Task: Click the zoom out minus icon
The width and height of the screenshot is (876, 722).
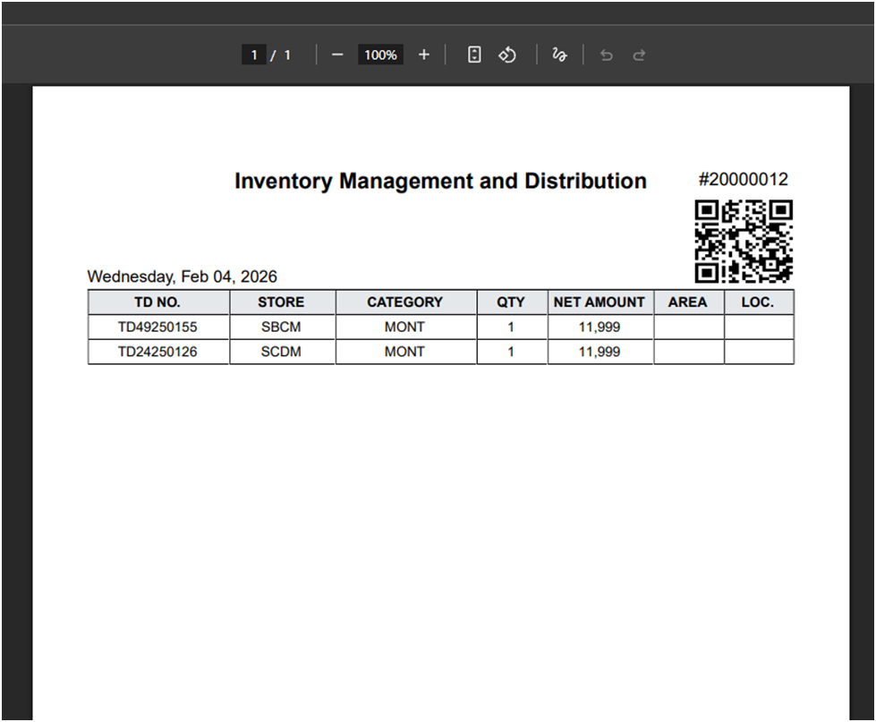Action: (337, 55)
